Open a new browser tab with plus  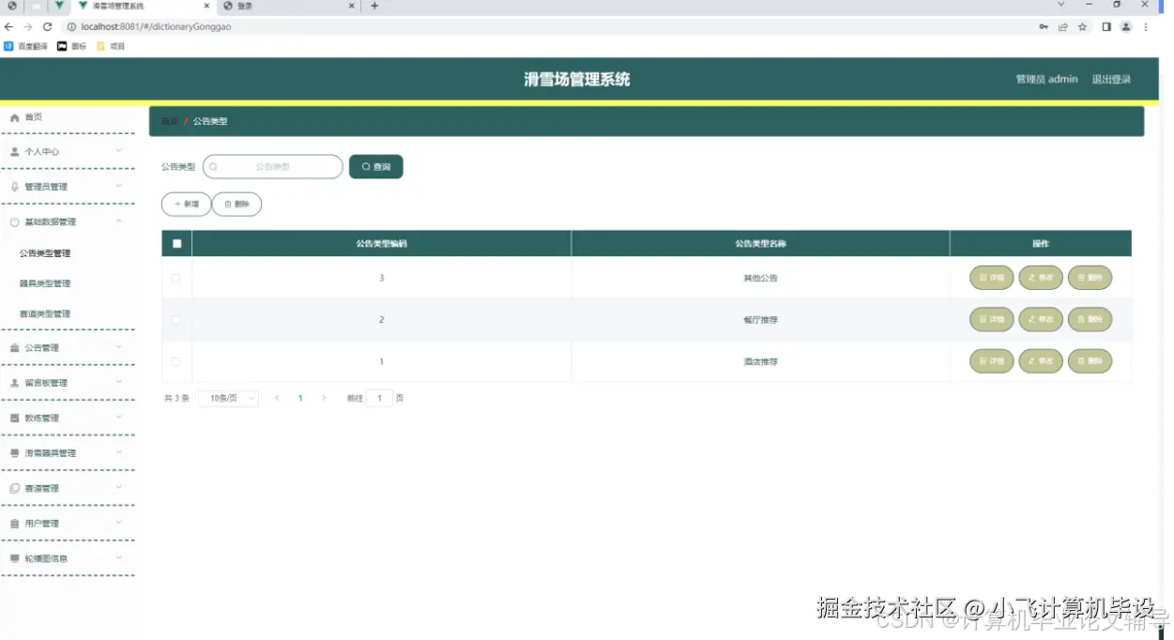pyautogui.click(x=374, y=6)
